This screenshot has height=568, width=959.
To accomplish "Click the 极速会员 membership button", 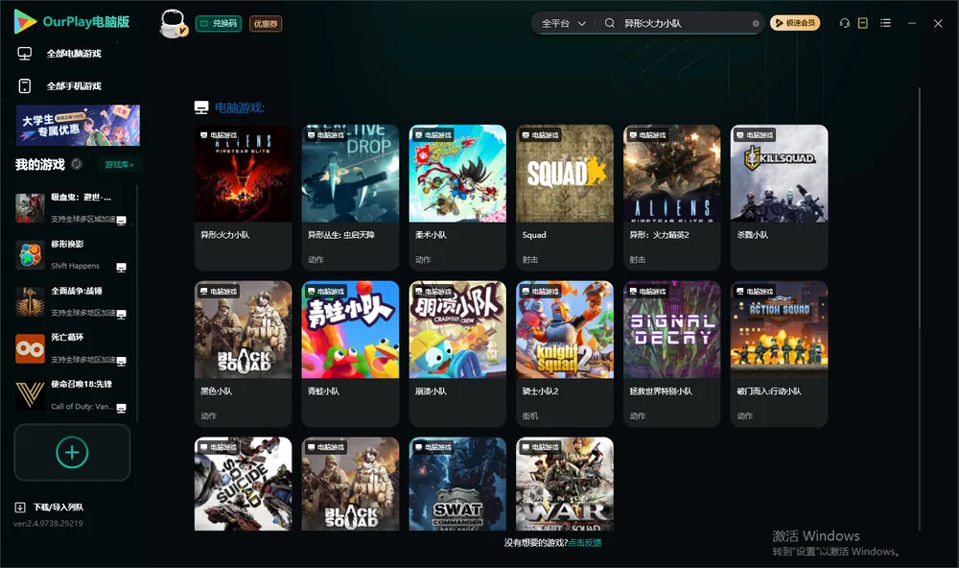I will coord(794,23).
